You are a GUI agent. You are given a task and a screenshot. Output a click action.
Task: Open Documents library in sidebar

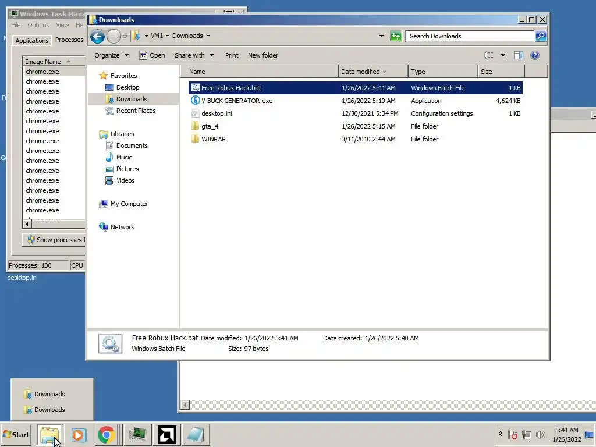132,146
